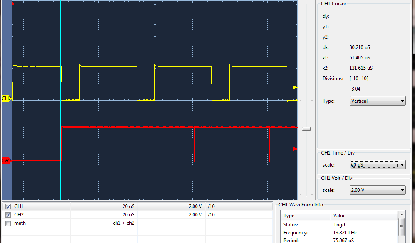Image resolution: width=415 pixels, height=243 pixels.
Task: Uncheck the CH1 channel checkbox
Action: 8,206
